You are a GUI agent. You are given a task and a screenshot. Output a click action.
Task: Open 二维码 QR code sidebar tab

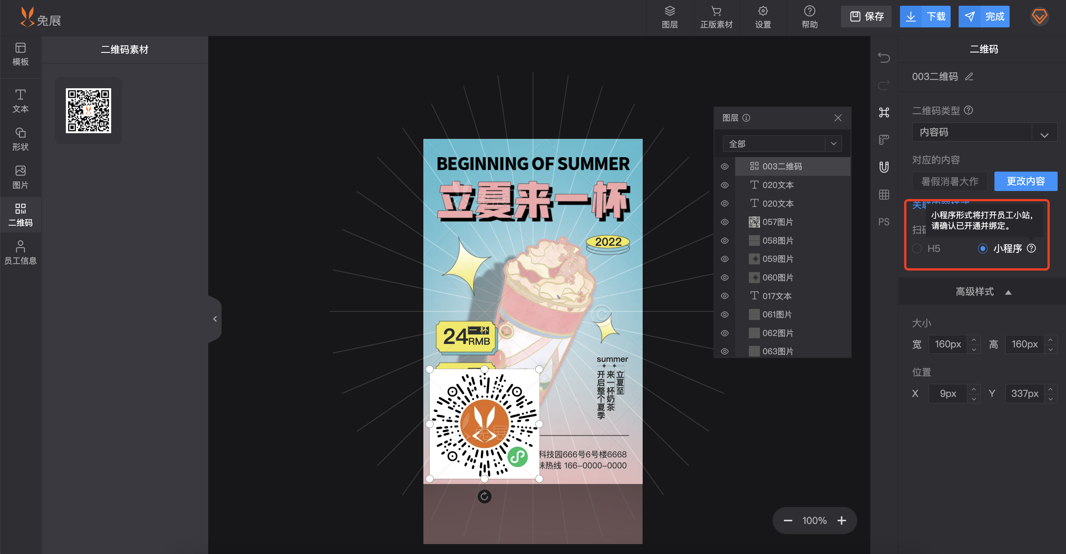click(x=20, y=215)
